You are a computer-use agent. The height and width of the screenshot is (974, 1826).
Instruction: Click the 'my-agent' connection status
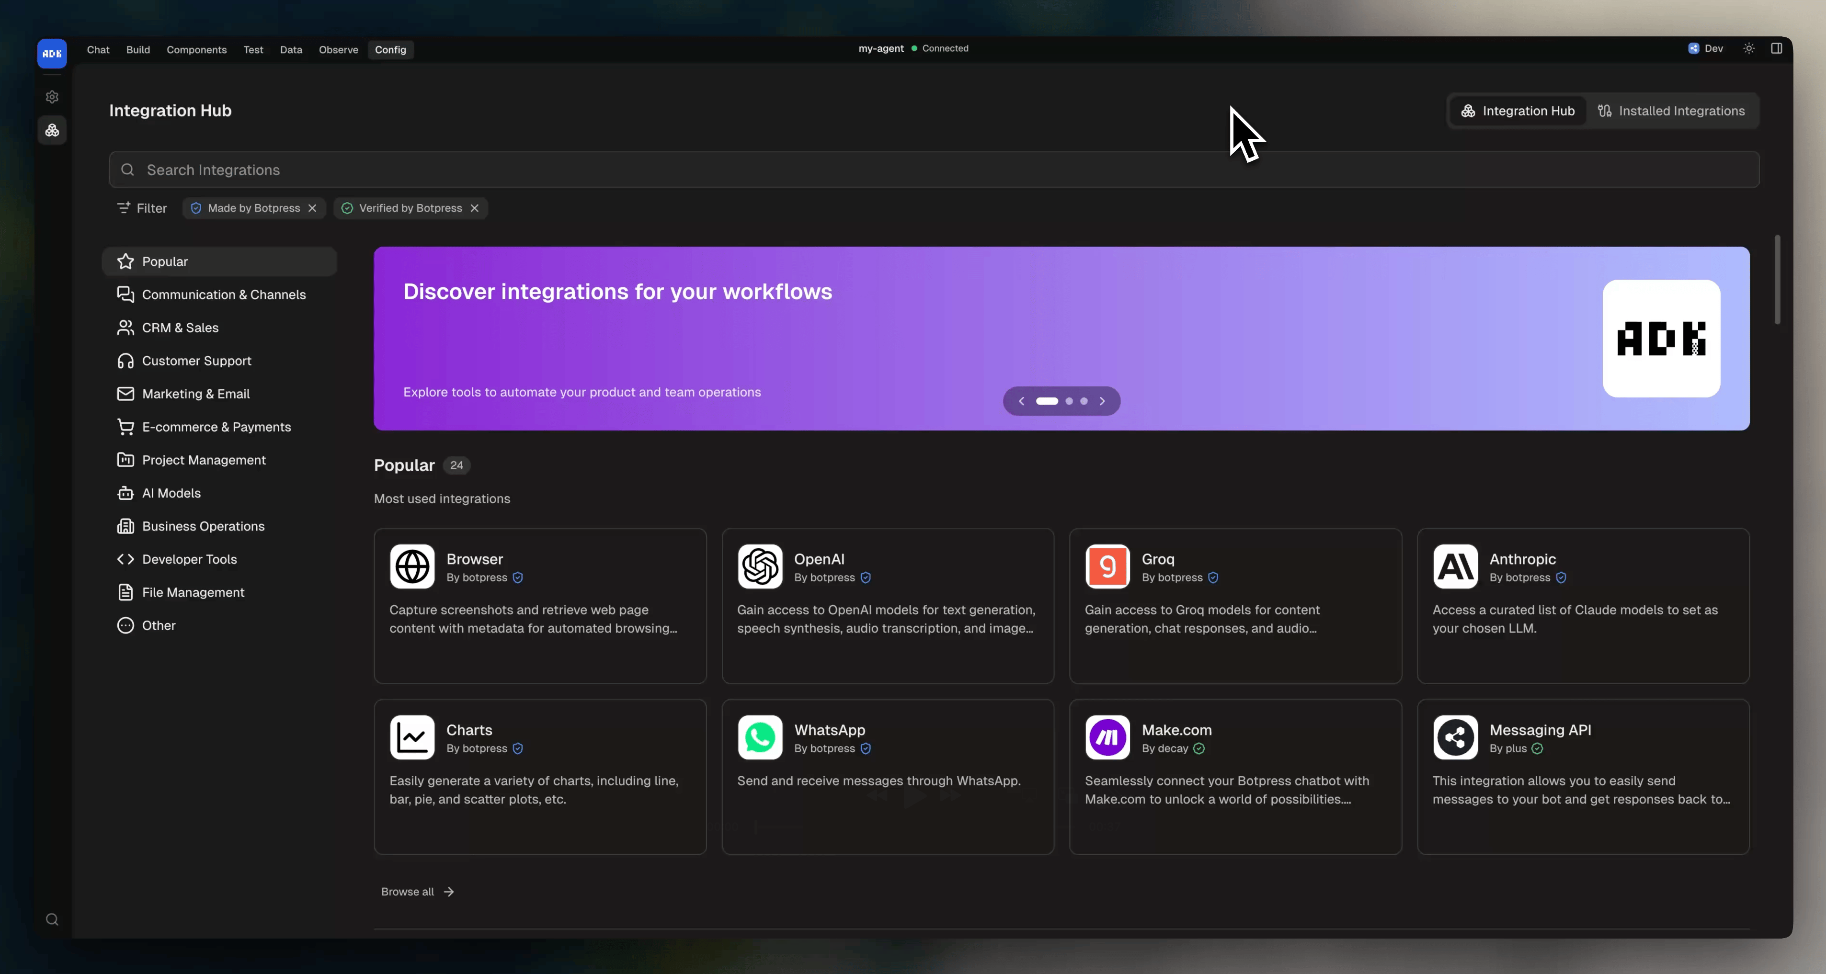(x=913, y=48)
